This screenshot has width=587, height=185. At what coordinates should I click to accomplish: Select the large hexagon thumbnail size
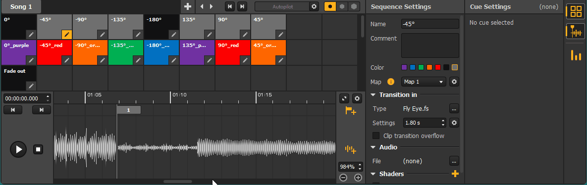pos(354,6)
